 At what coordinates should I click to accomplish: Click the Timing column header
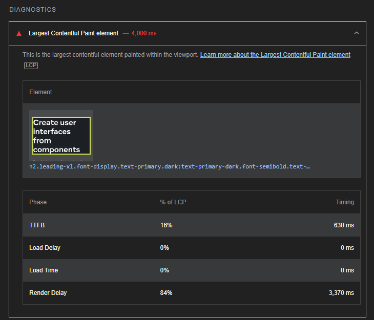[x=344, y=202]
